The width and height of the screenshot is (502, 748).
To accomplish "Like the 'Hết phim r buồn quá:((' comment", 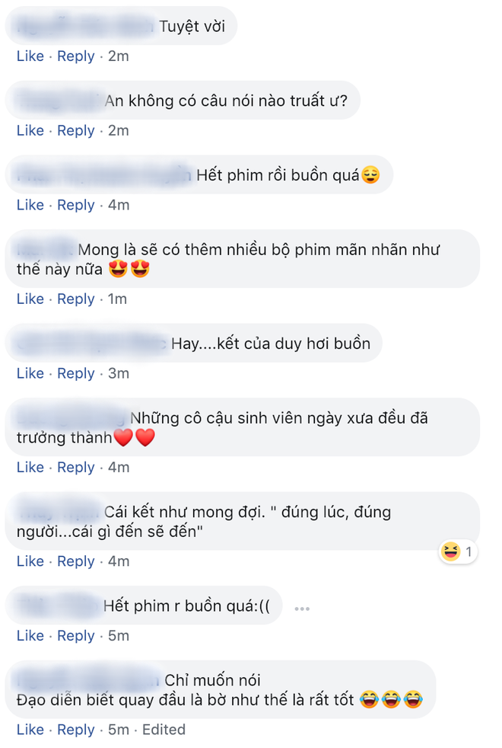I will [x=30, y=636].
